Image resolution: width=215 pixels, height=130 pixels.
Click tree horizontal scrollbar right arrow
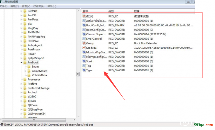[74, 120]
